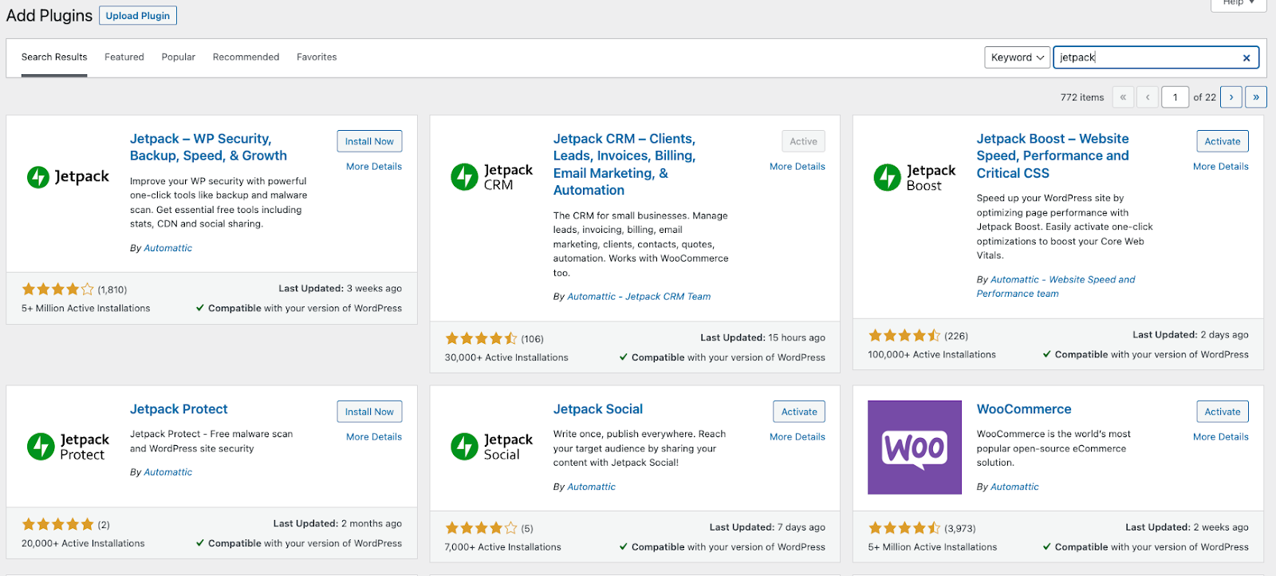Click the Add Plugins page heading
The height and width of the screenshot is (576, 1276).
pyautogui.click(x=49, y=16)
